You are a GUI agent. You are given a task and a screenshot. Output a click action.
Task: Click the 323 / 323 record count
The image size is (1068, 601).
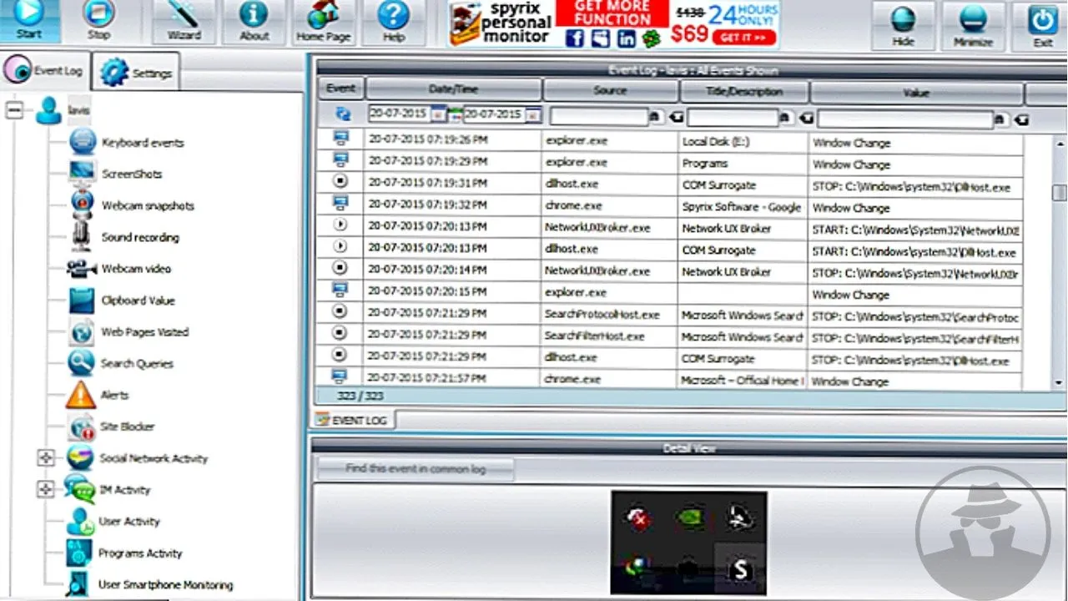coord(360,396)
